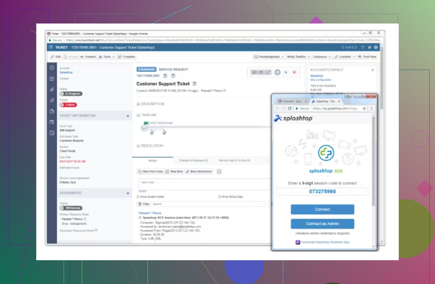Click the refresh icon beside New Attachment

219,172
